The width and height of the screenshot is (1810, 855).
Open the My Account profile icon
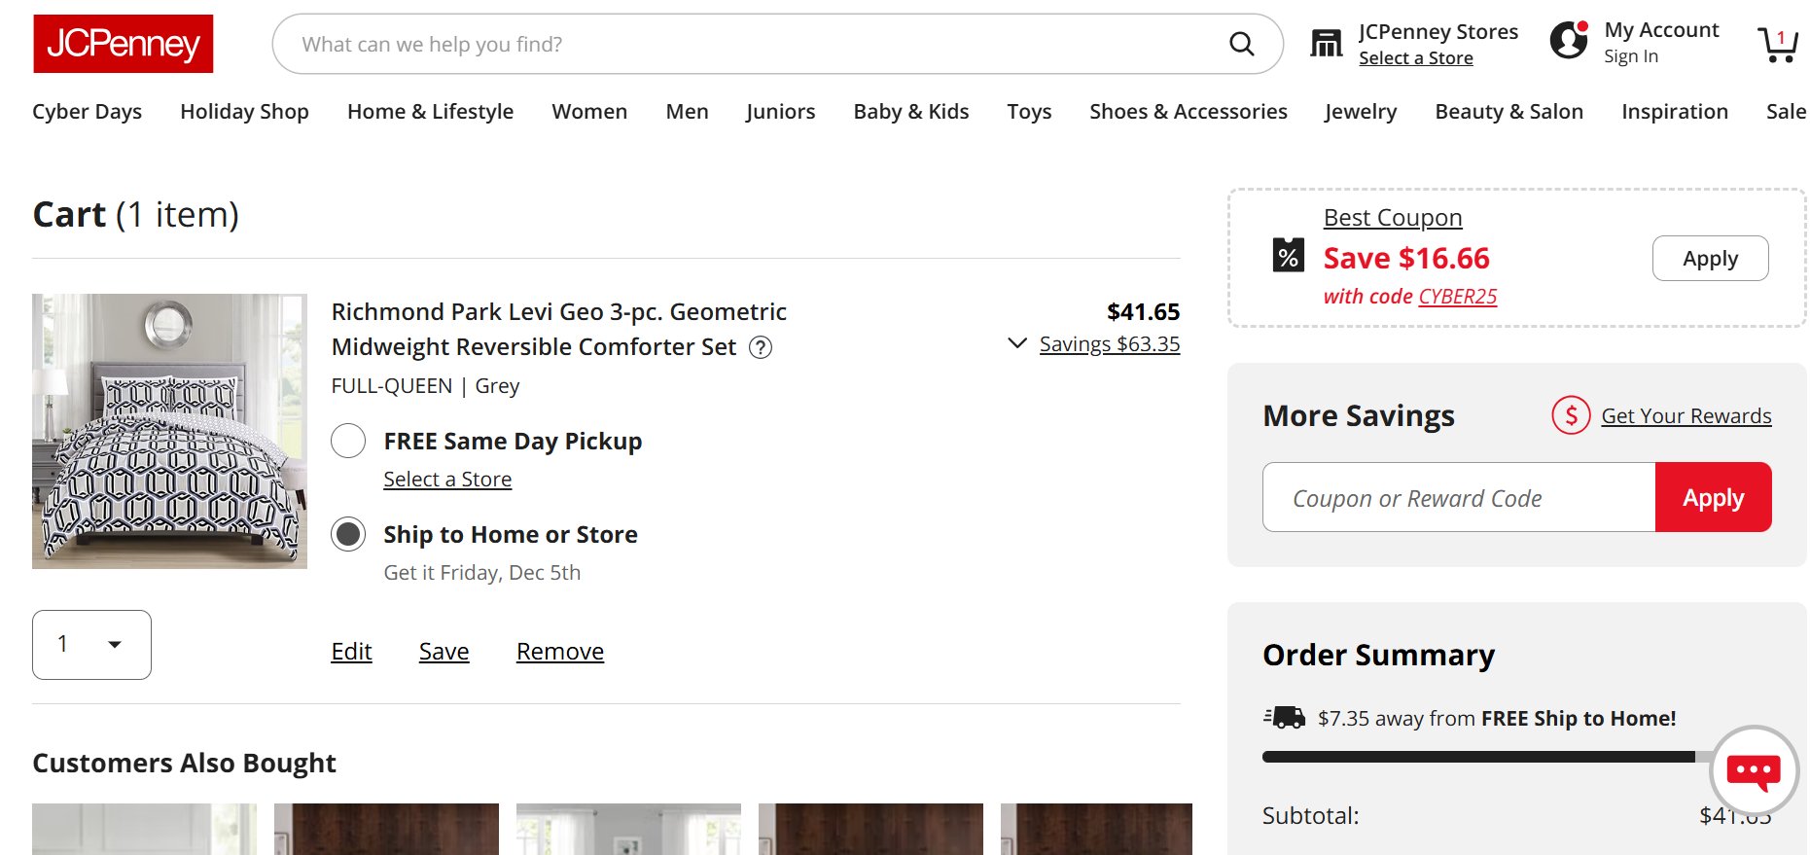(1569, 41)
